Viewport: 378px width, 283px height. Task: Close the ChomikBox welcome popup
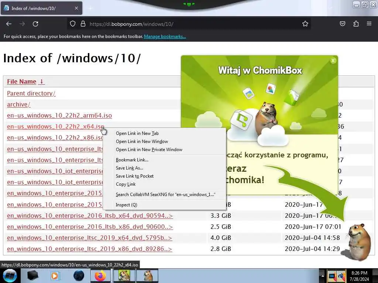(x=333, y=61)
